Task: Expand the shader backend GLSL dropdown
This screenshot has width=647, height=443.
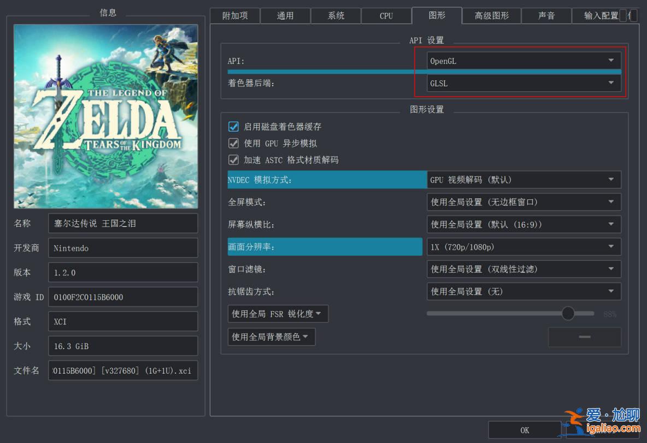Action: 524,83
